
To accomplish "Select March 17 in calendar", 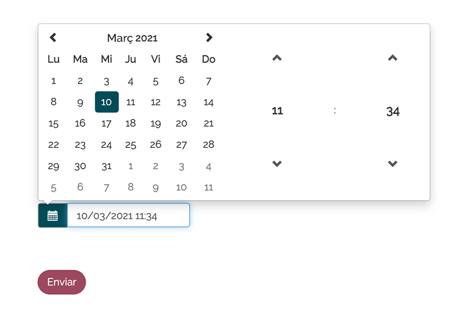I will 107,123.
